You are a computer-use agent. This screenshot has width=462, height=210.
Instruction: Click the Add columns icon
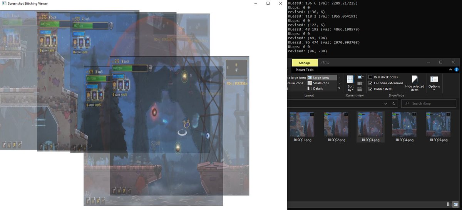pos(361,83)
